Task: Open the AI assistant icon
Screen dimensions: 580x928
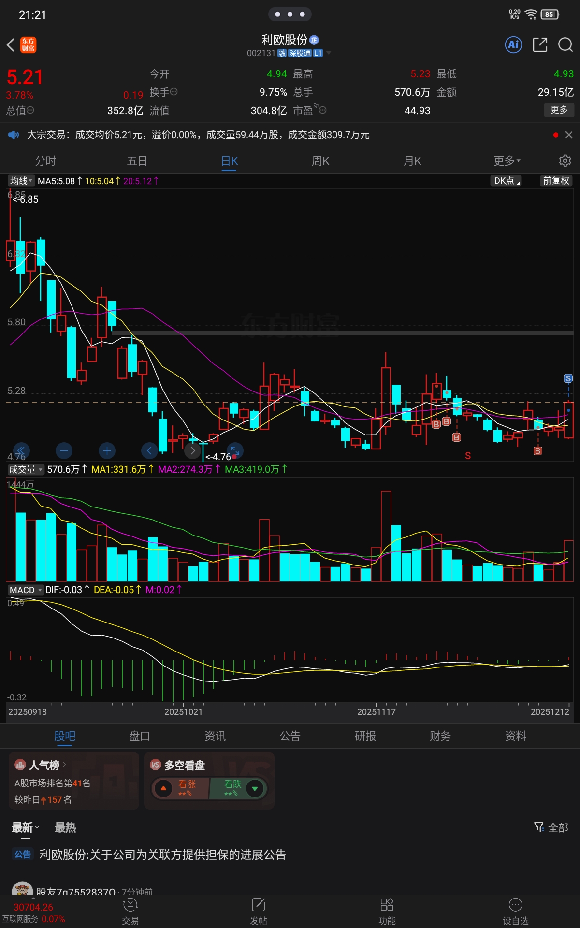Action: point(513,45)
